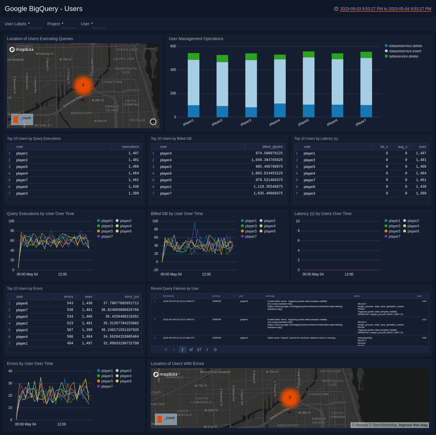Open the OpenStreetMap attribution link
This screenshot has height=435, width=436.
coord(383,425)
